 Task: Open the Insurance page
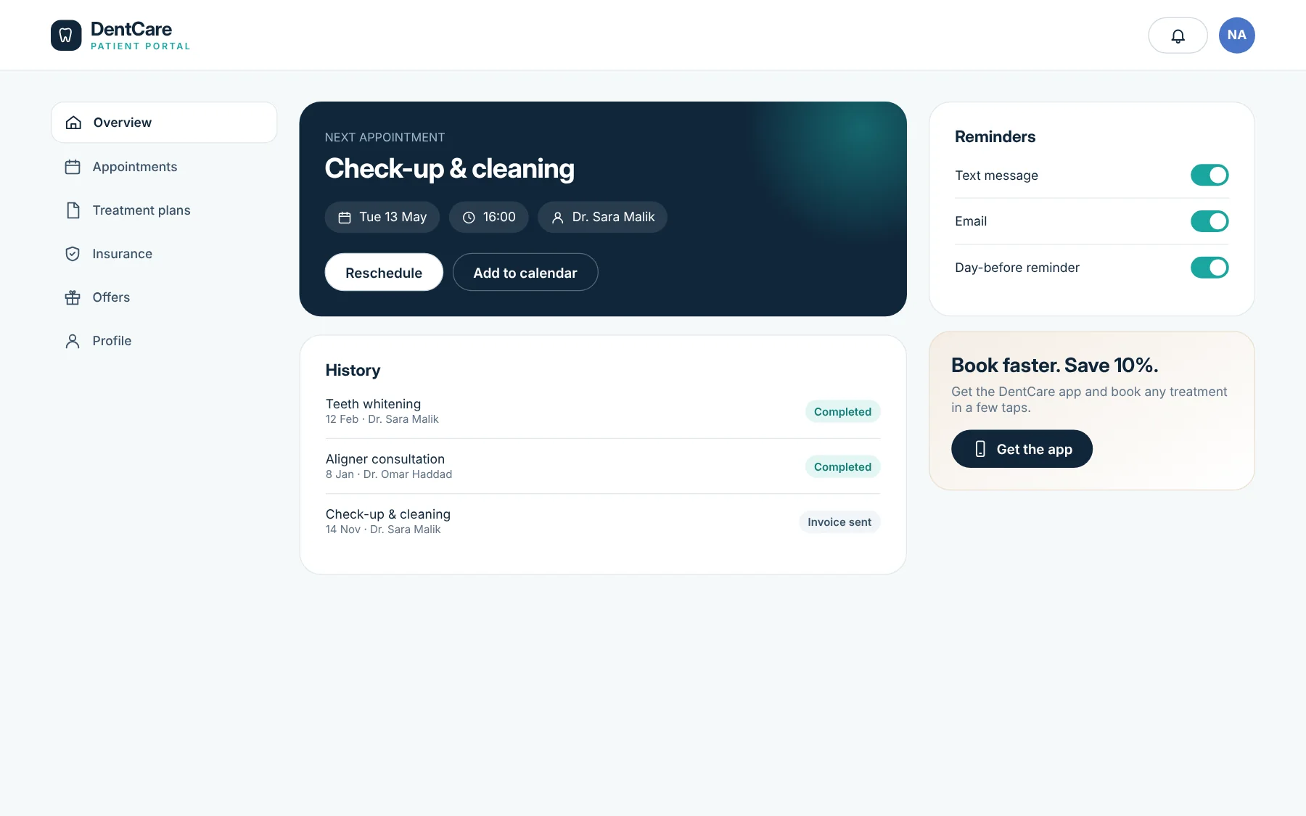(164, 254)
